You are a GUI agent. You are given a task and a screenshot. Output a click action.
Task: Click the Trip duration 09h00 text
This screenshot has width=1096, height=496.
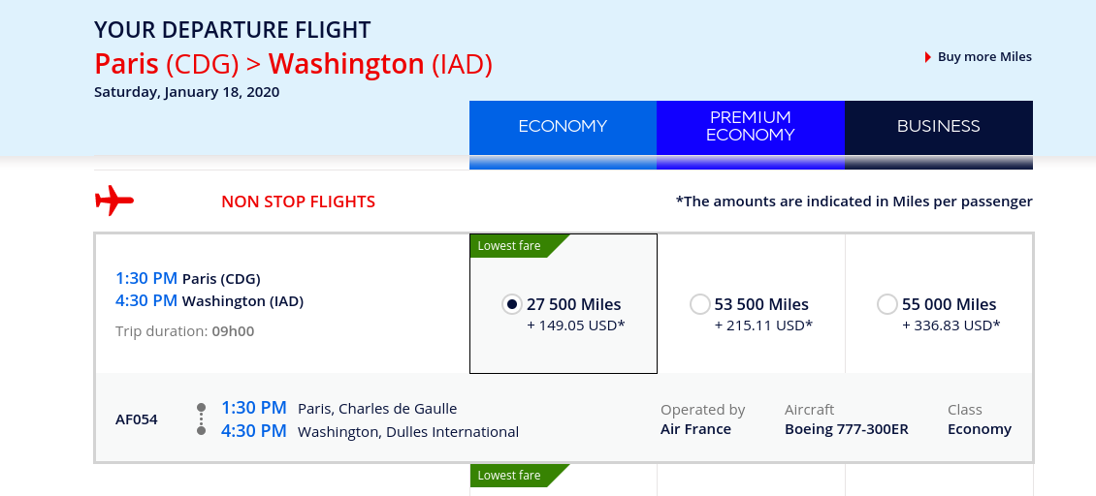click(x=184, y=331)
